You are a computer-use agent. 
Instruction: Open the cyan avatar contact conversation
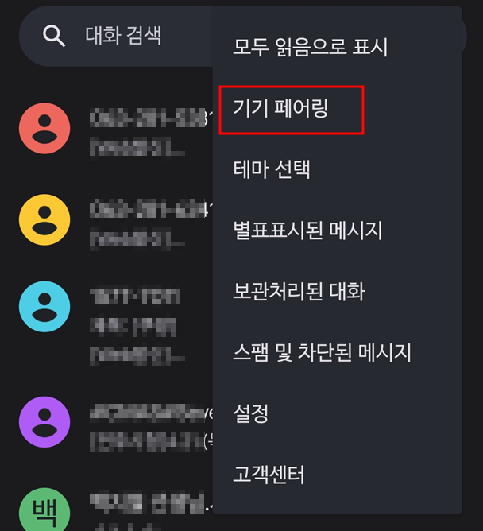click(44, 307)
